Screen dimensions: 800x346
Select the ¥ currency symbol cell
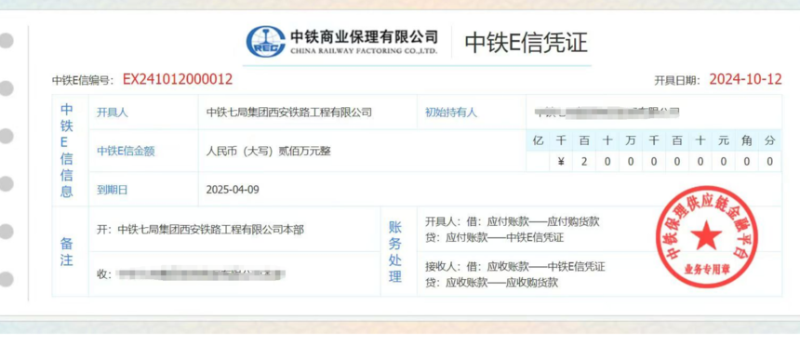(561, 162)
